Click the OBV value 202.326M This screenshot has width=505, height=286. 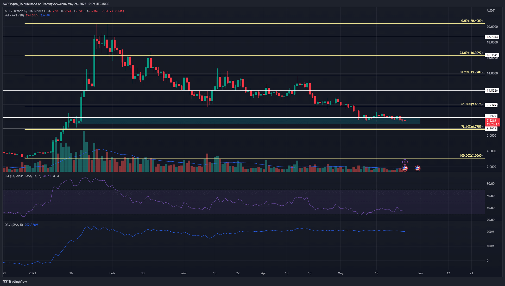[31, 225]
